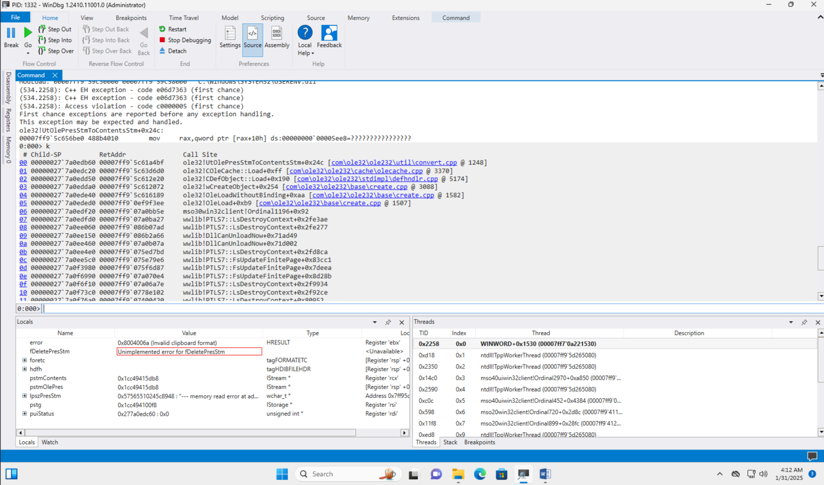The height and width of the screenshot is (485, 824).
Task: Switch to Assembly mode icon
Action: [x=276, y=33]
